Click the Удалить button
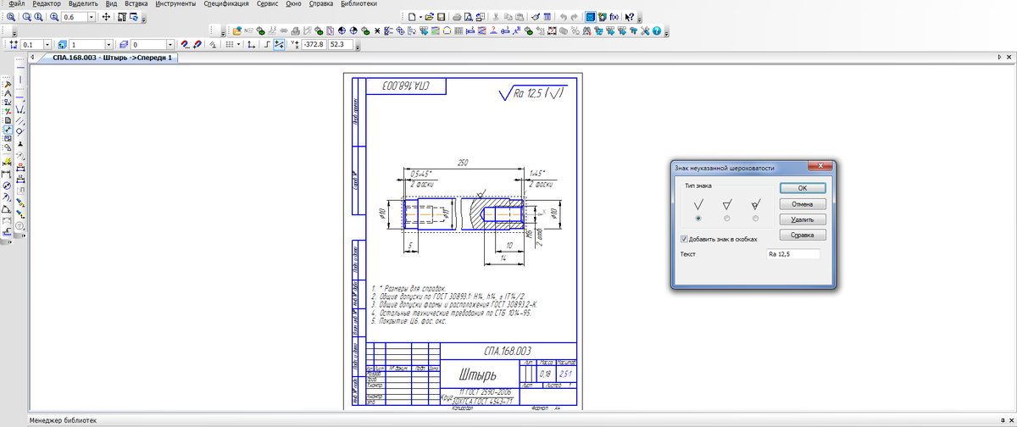1017x427 pixels. (802, 219)
